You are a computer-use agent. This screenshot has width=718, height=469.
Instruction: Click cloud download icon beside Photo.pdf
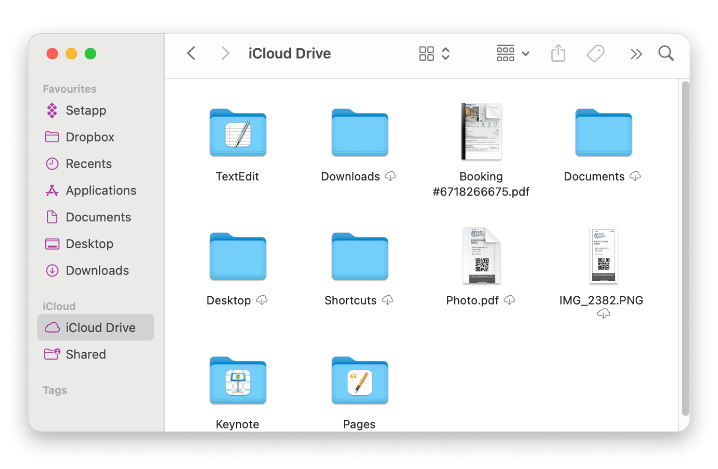pyautogui.click(x=509, y=300)
